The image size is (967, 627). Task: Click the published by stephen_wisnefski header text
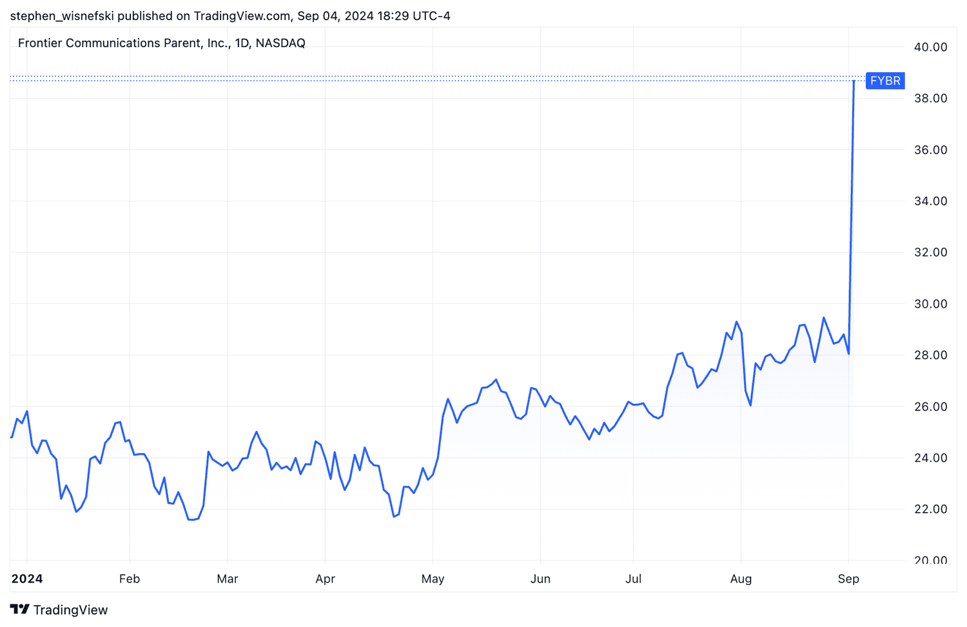(230, 15)
